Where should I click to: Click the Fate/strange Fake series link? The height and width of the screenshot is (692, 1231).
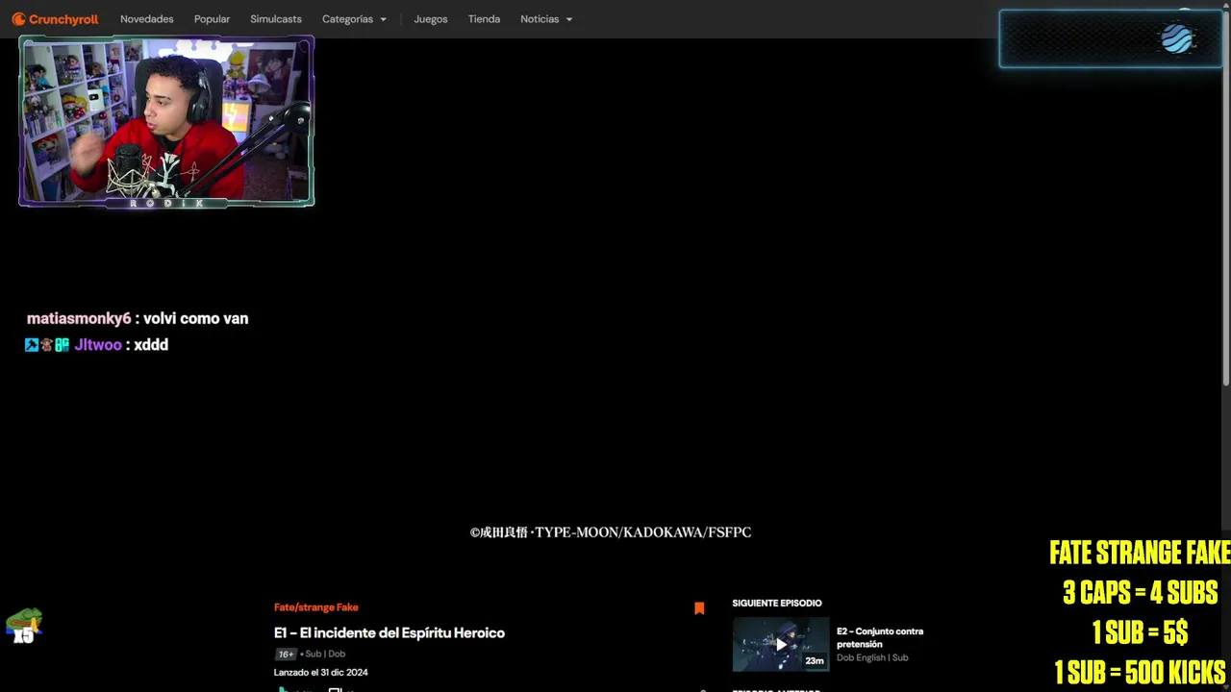(315, 607)
